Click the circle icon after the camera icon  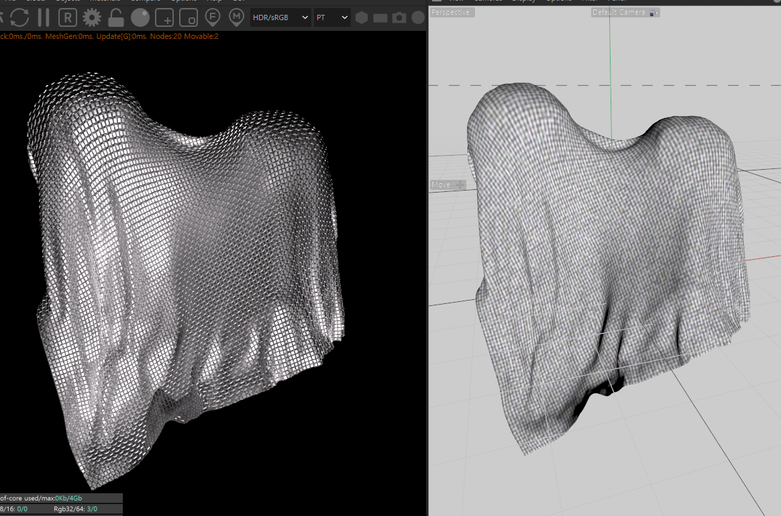pos(419,18)
